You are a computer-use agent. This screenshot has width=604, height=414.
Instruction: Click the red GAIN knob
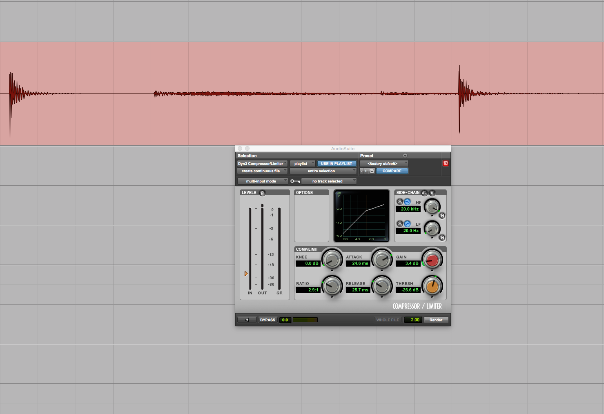(432, 259)
